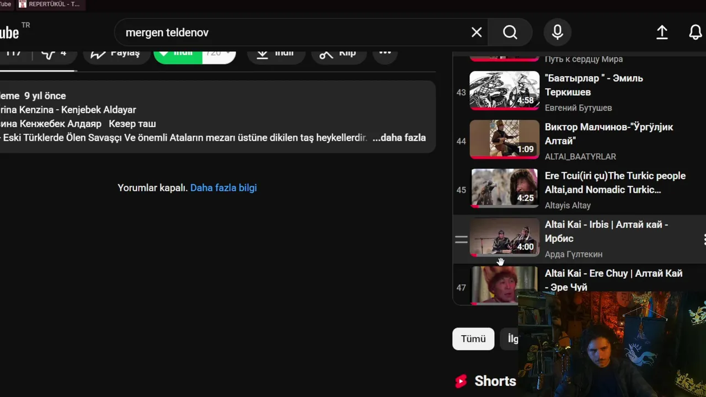Click the Shorts section icon
706x397 pixels.
pyautogui.click(x=461, y=381)
